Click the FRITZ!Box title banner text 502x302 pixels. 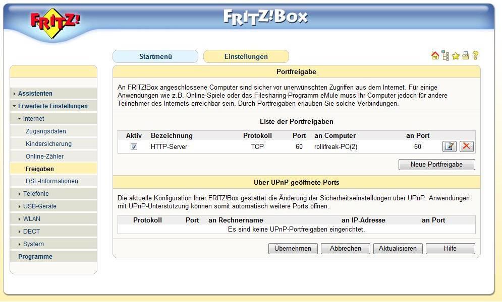[265, 17]
